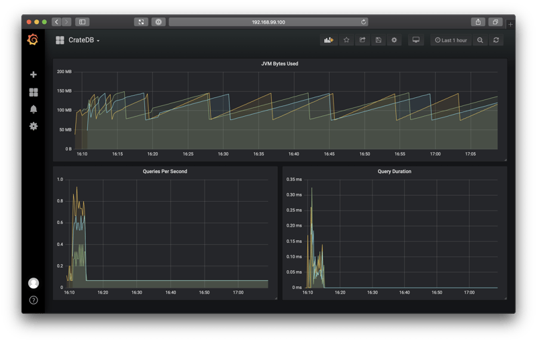Click Query Duration panel resize handle
The height and width of the screenshot is (342, 537).
pos(505,298)
